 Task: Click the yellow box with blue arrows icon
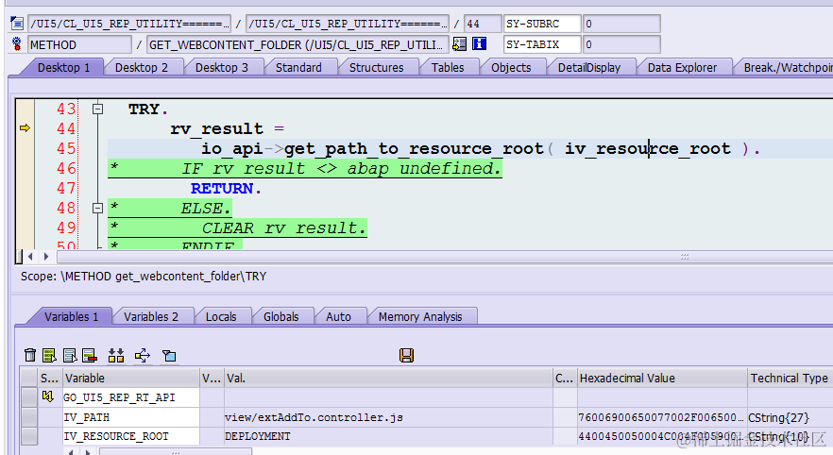click(x=143, y=355)
